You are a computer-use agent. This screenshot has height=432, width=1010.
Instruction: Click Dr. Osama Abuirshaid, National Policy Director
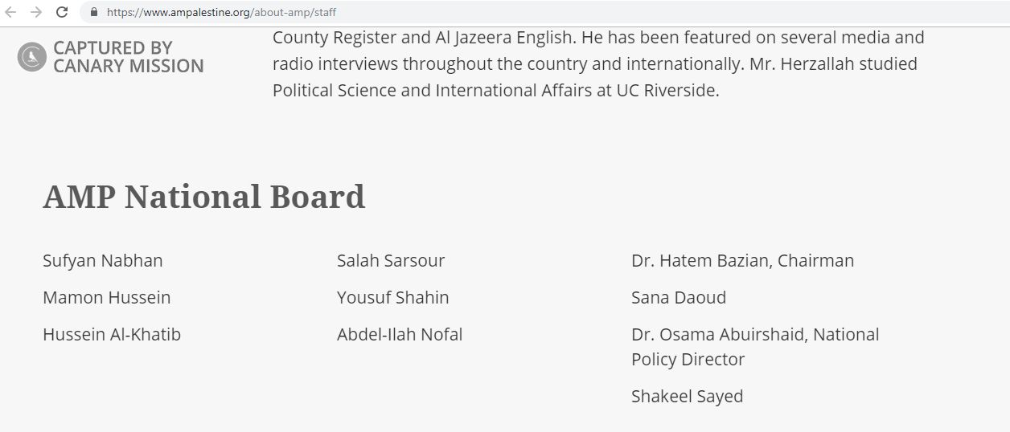(x=754, y=346)
